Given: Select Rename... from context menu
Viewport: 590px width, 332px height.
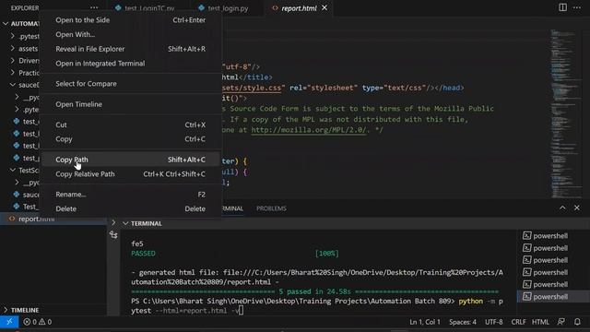Looking at the screenshot, I should coord(131,195).
